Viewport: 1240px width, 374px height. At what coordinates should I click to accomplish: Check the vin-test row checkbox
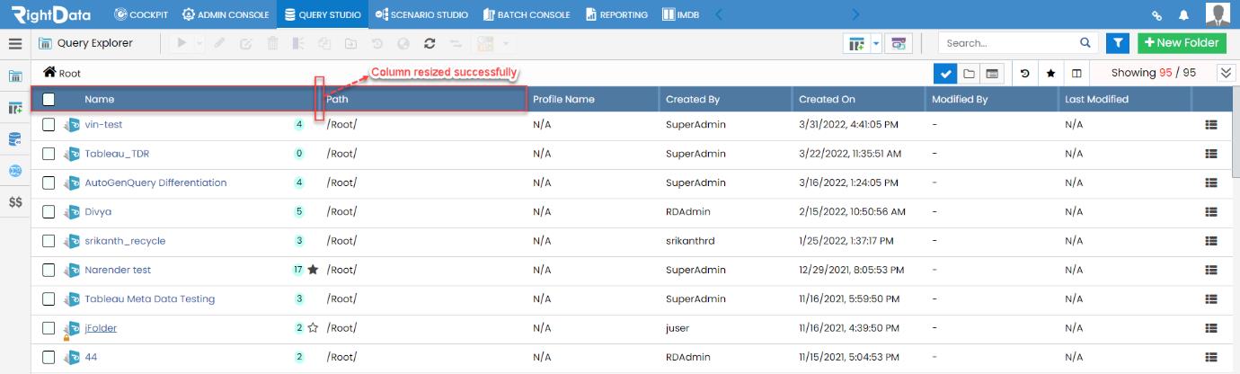pyautogui.click(x=49, y=125)
